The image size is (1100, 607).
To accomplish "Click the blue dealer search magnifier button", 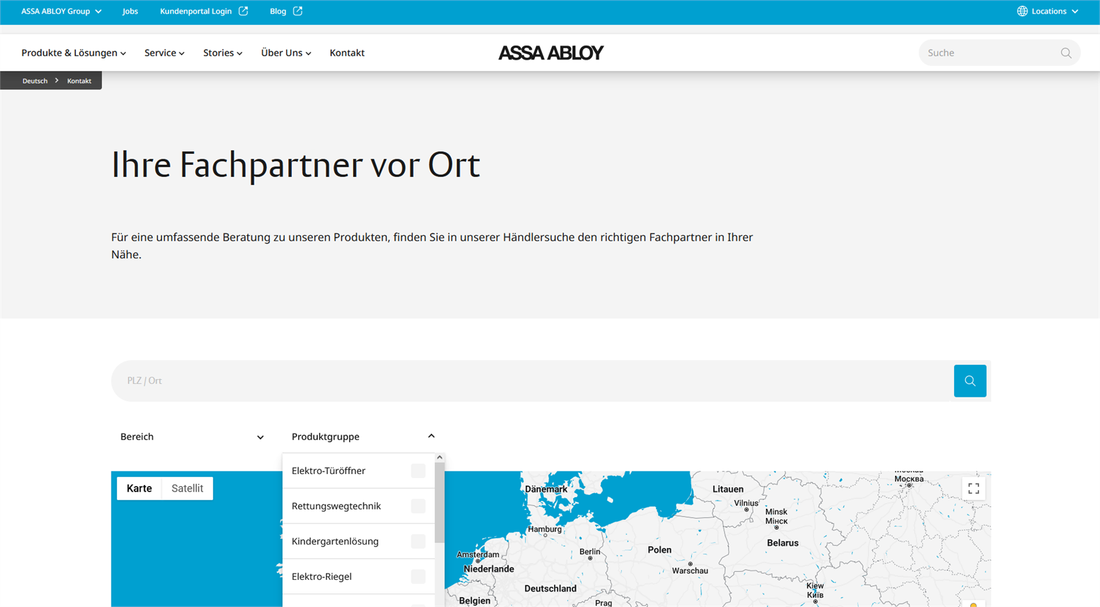I will 970,380.
